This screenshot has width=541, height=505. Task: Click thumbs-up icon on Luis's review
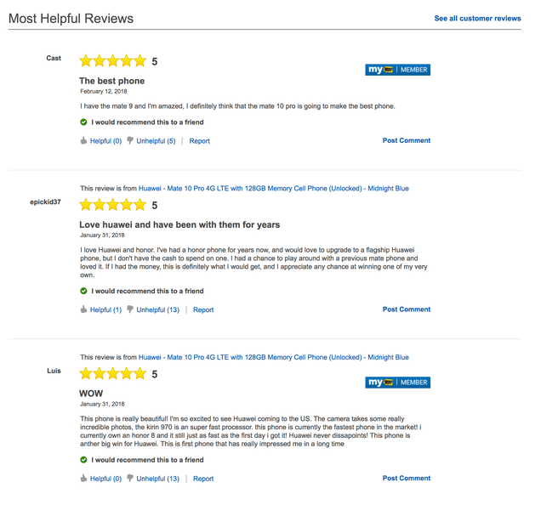click(83, 478)
